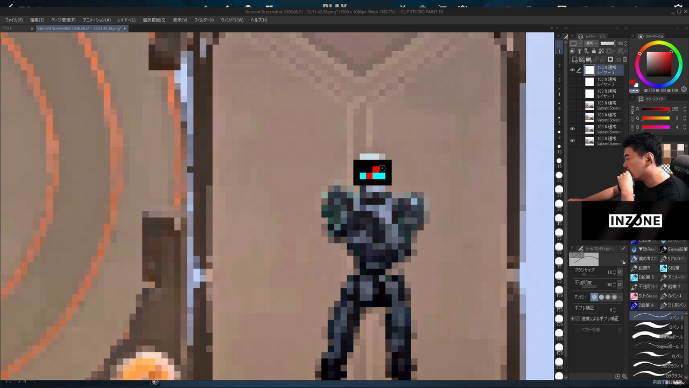This screenshot has width=689, height=388.
Task: Expand the 速度による手ブレ補正 plus expander
Action: [573, 318]
